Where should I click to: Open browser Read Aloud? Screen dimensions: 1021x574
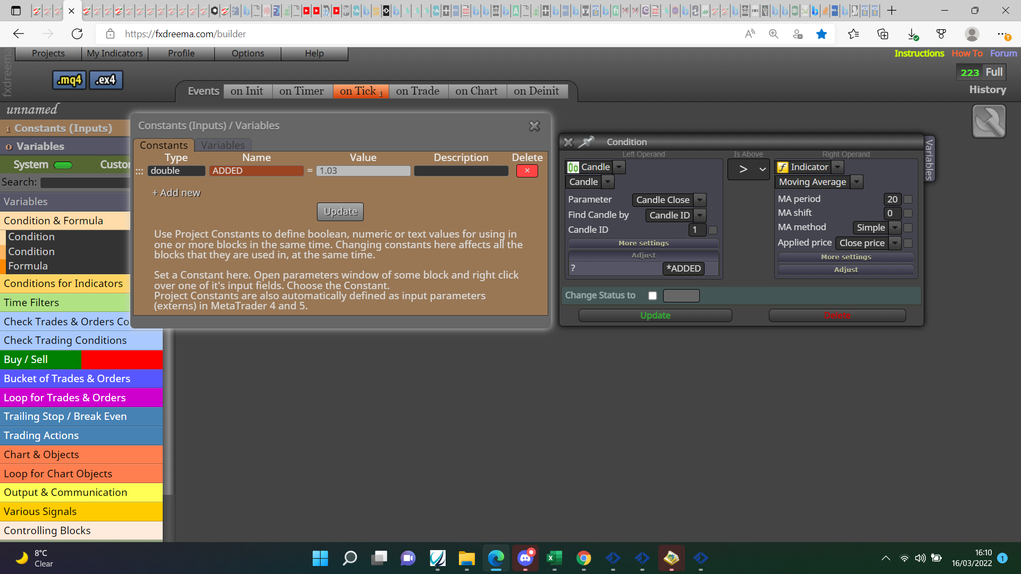pyautogui.click(x=750, y=34)
